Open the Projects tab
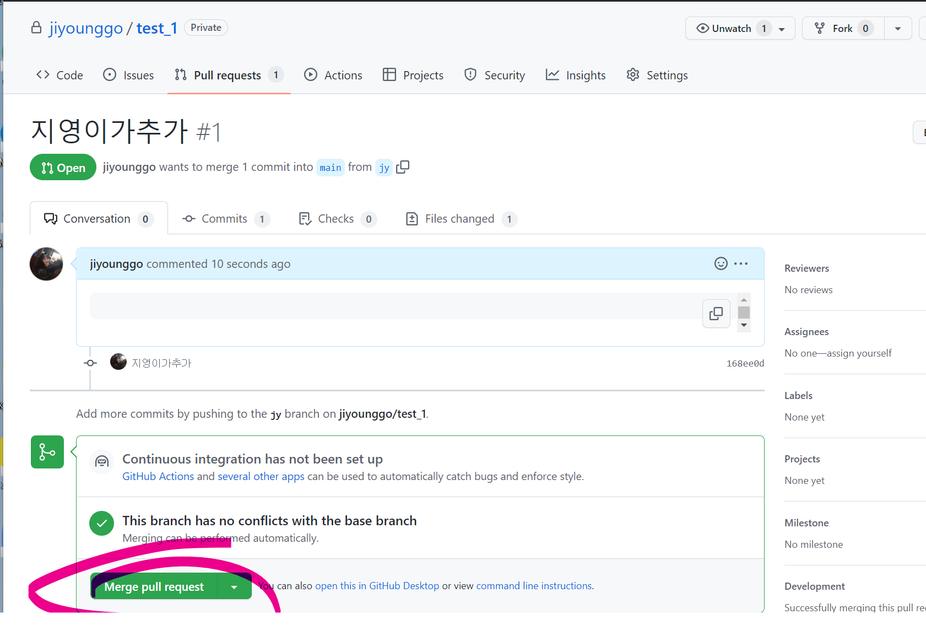Viewport: 926px width, 625px height. tap(413, 75)
